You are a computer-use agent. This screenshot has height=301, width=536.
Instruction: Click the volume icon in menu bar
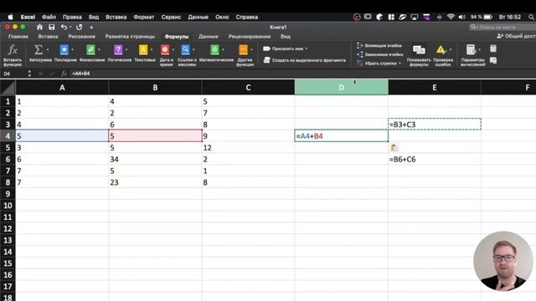pos(461,17)
